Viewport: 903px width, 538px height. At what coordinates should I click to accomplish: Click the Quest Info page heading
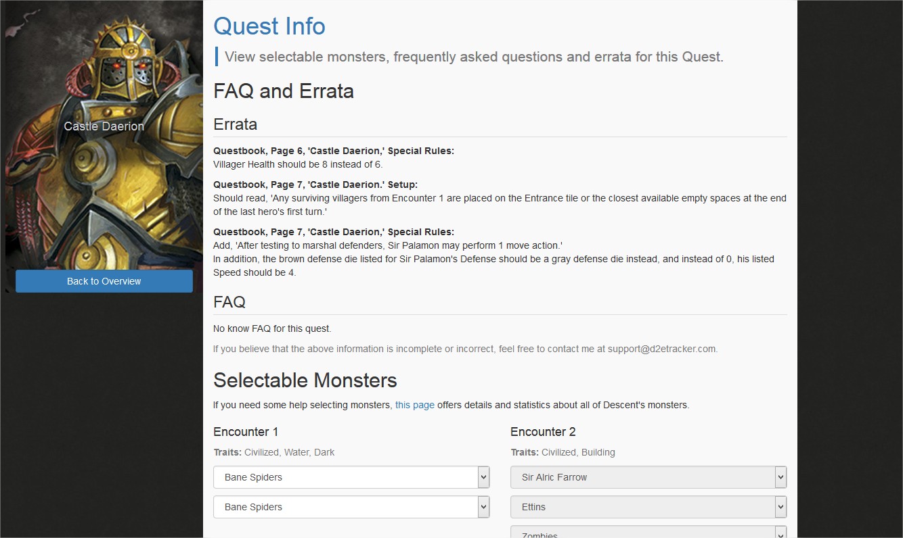269,26
